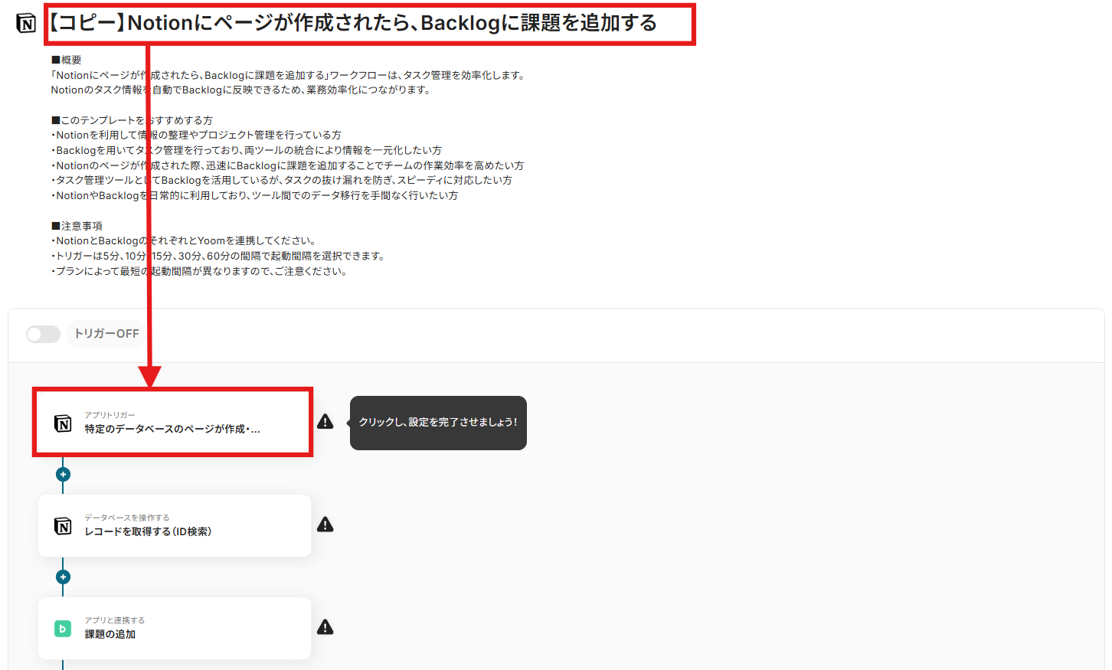1112x670 pixels.
Task: Click the Notion logo beside the workflow title
Action: (x=26, y=24)
